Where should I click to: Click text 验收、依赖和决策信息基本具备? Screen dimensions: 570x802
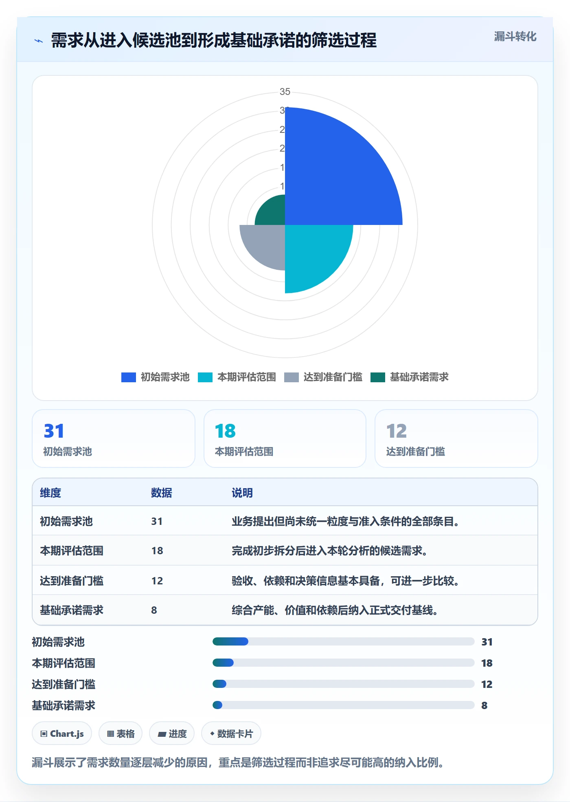click(x=306, y=581)
